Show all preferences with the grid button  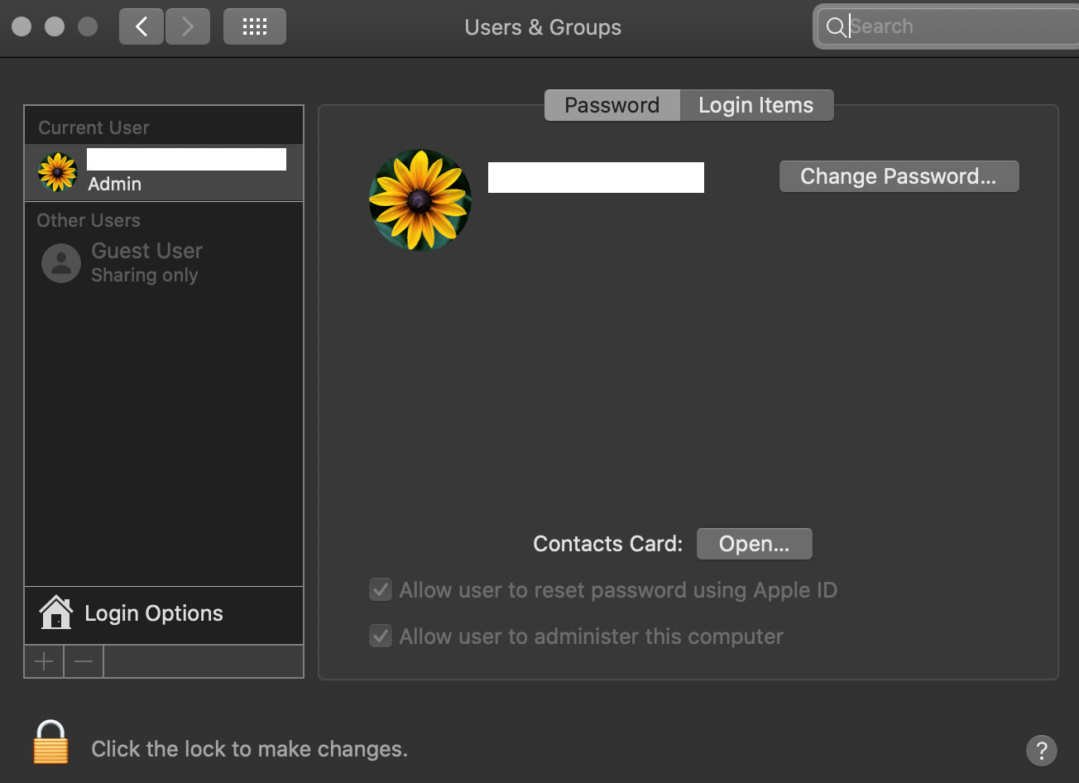pos(255,26)
